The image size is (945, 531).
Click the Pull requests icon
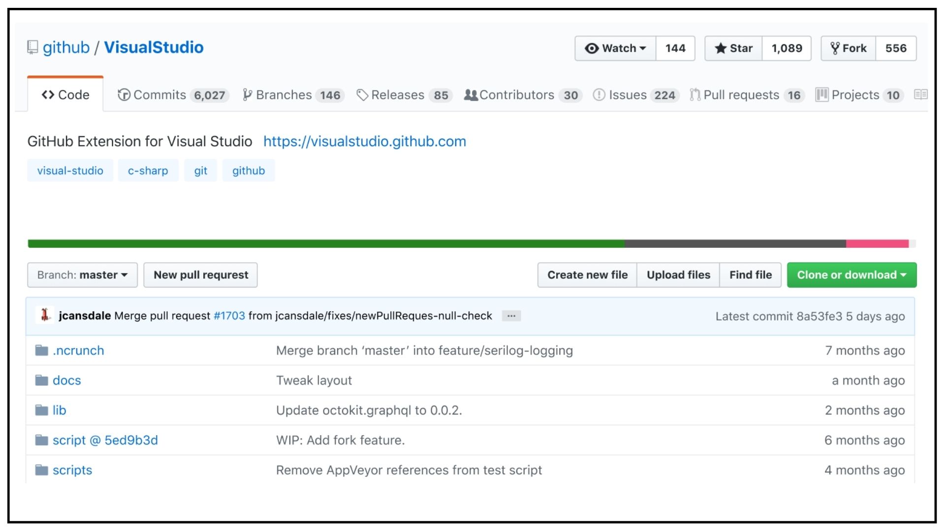693,95
